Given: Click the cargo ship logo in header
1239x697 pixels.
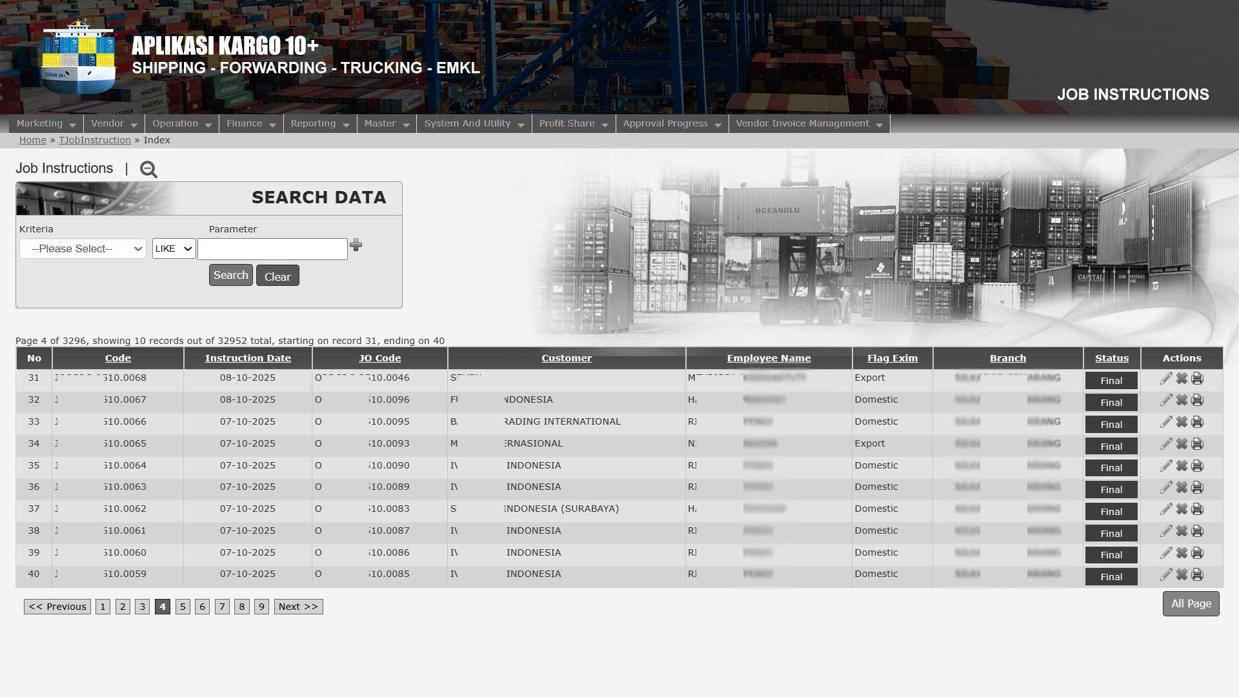Looking at the screenshot, I should pos(78,58).
